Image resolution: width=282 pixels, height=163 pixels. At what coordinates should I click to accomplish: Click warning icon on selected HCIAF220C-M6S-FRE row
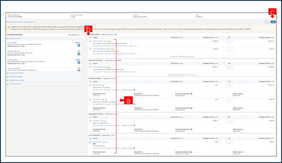click(113, 49)
